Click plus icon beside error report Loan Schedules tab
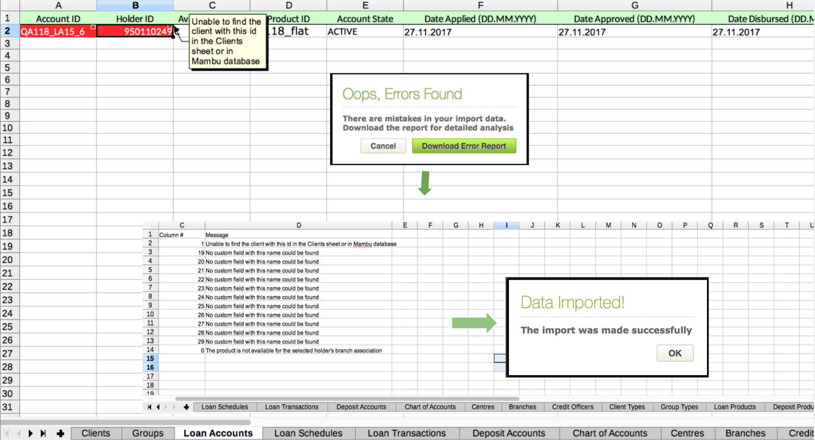 tap(186, 407)
